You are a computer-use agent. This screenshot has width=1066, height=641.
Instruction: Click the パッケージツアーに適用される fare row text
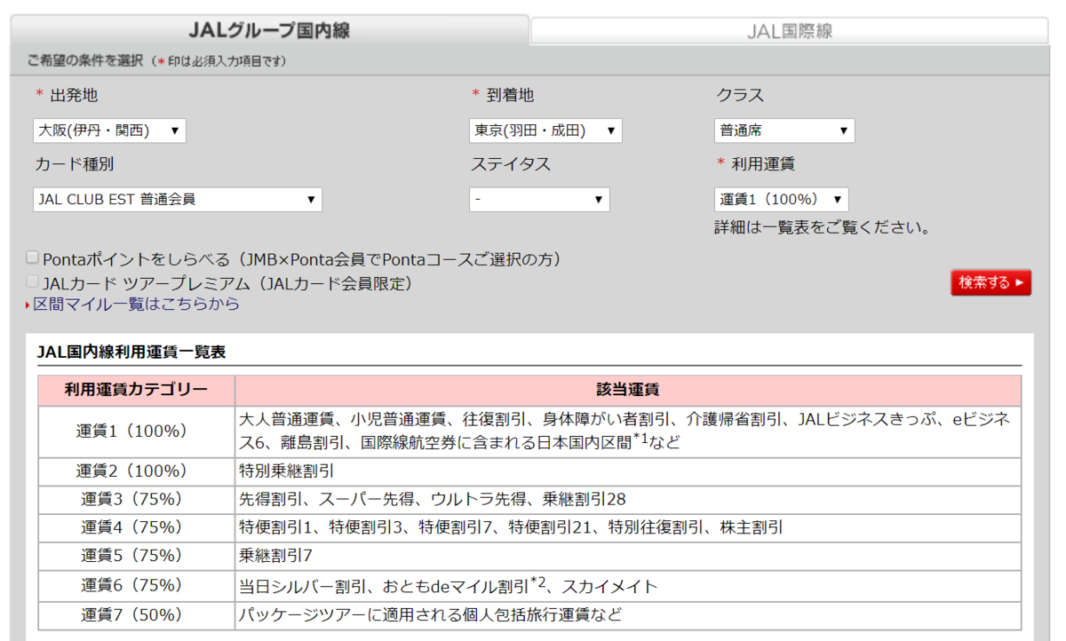430,614
